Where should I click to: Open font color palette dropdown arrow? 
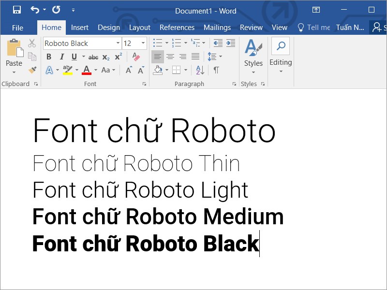click(x=96, y=70)
